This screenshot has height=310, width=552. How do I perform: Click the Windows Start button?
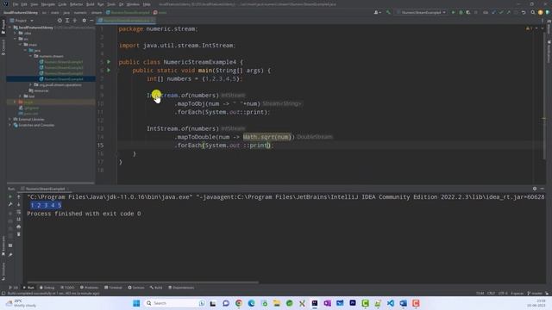tap(136, 303)
